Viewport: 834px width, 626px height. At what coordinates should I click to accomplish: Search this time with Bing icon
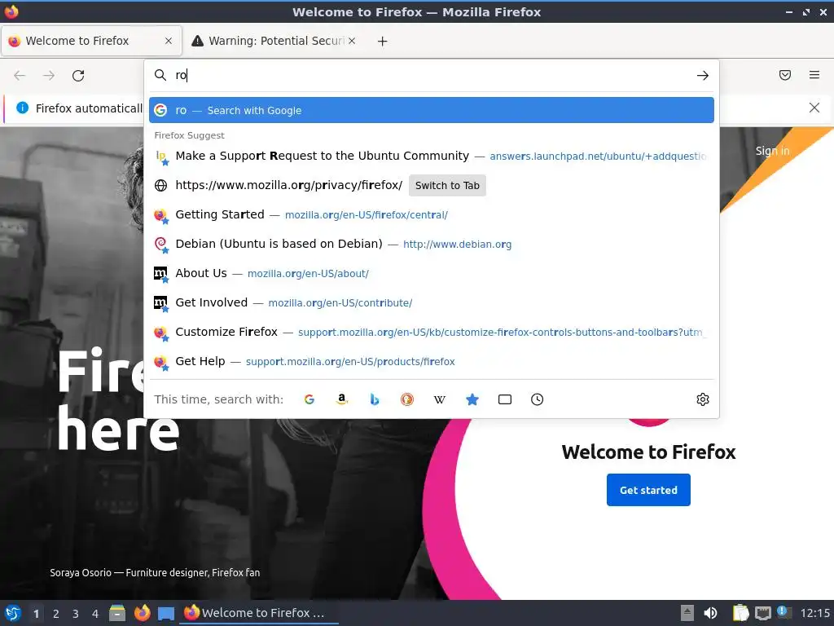tap(375, 399)
